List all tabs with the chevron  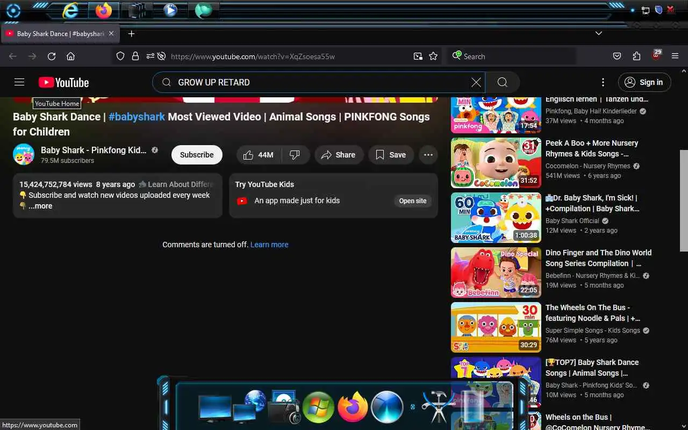tap(599, 33)
